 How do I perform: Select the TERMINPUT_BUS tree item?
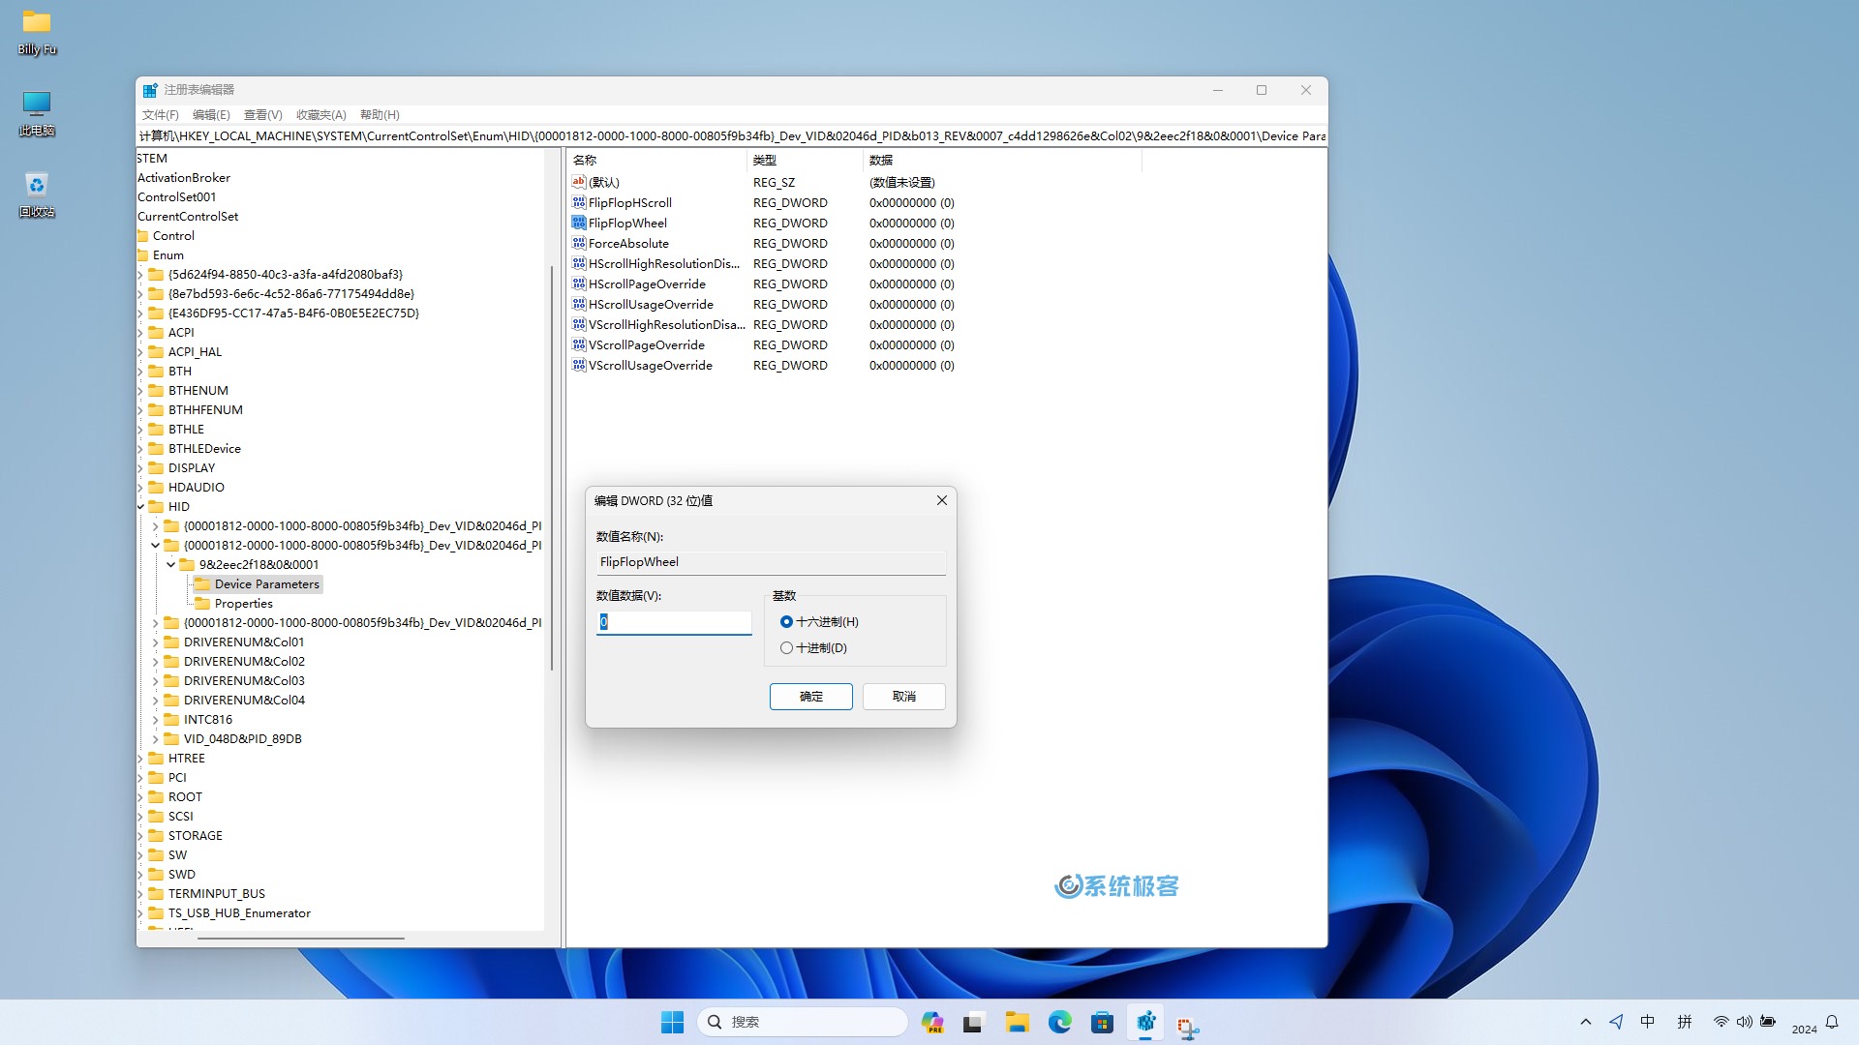[216, 894]
